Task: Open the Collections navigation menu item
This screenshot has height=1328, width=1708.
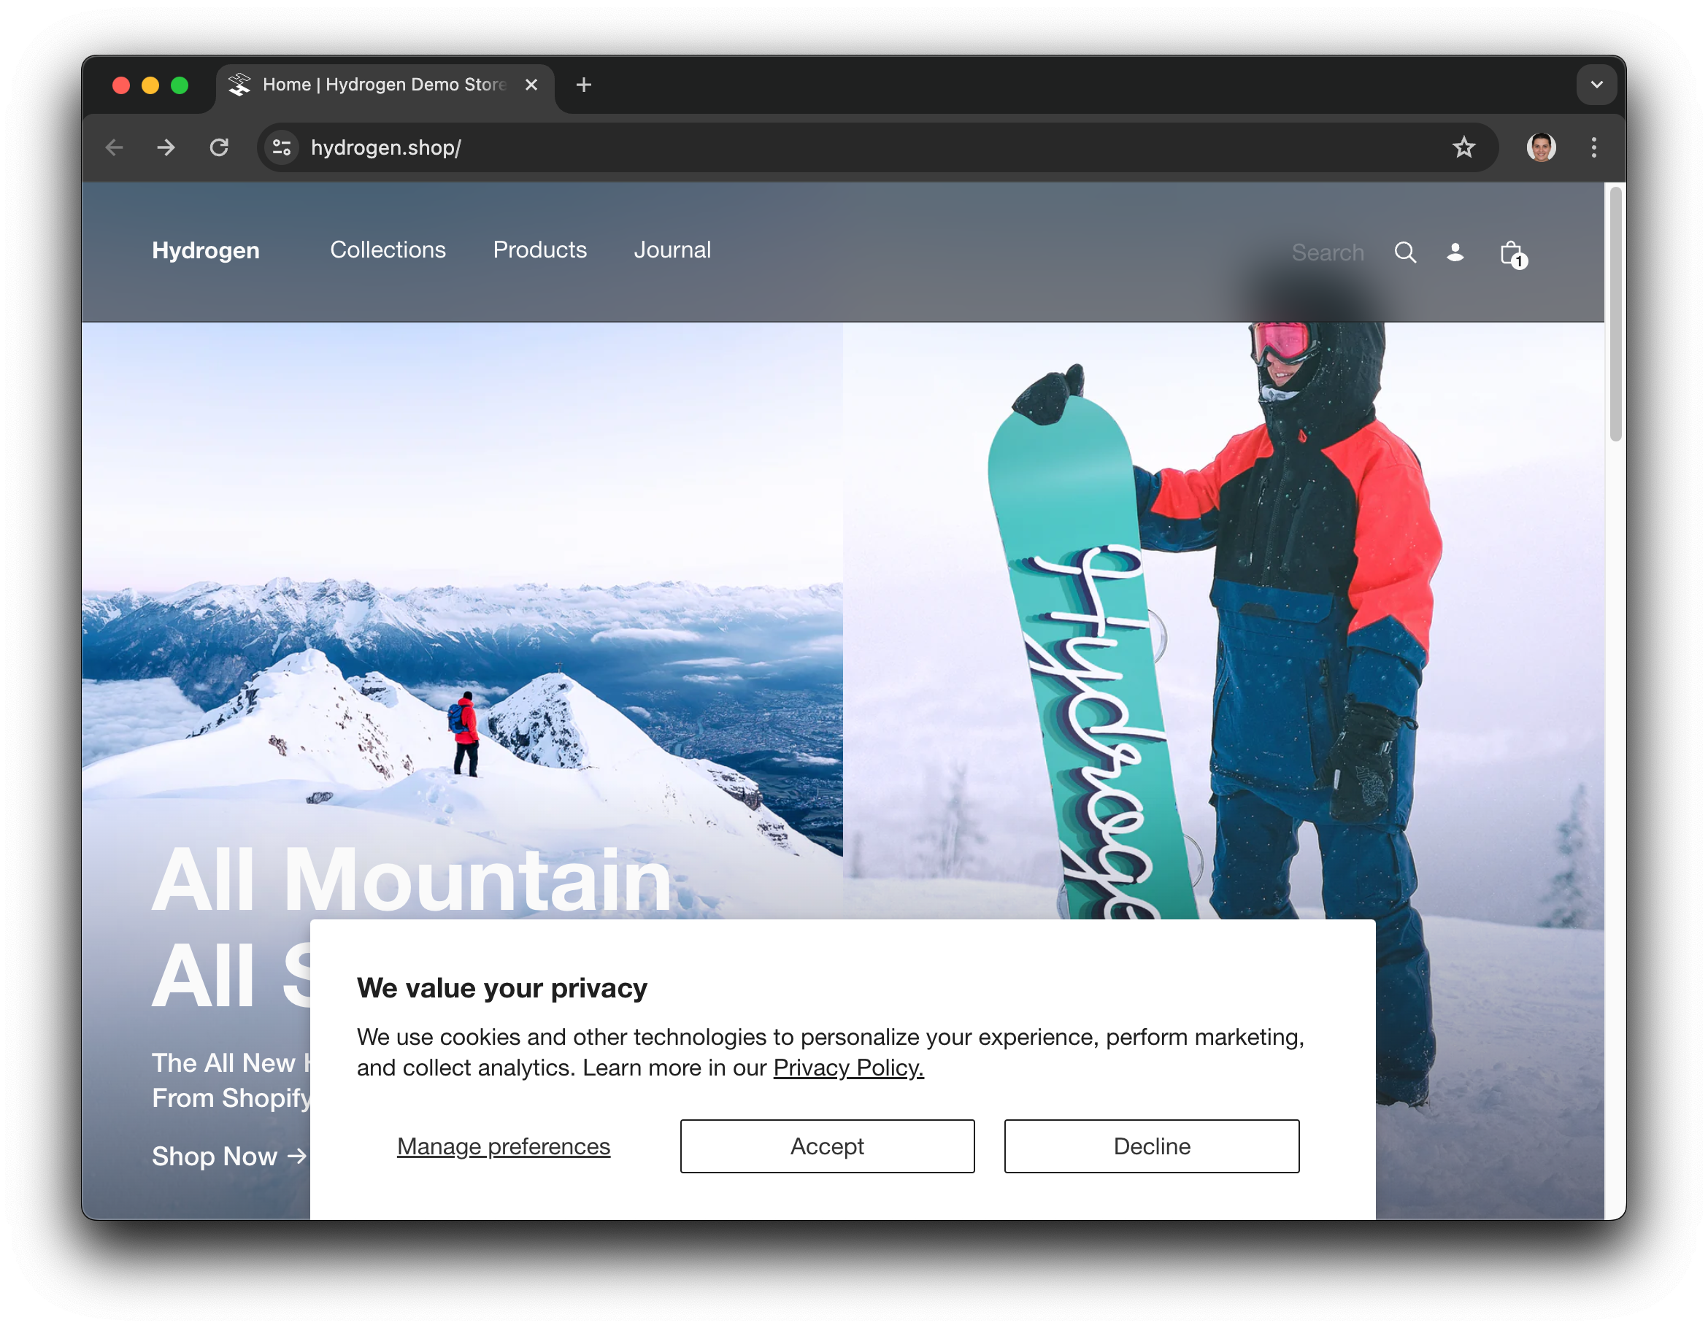Action: point(387,251)
